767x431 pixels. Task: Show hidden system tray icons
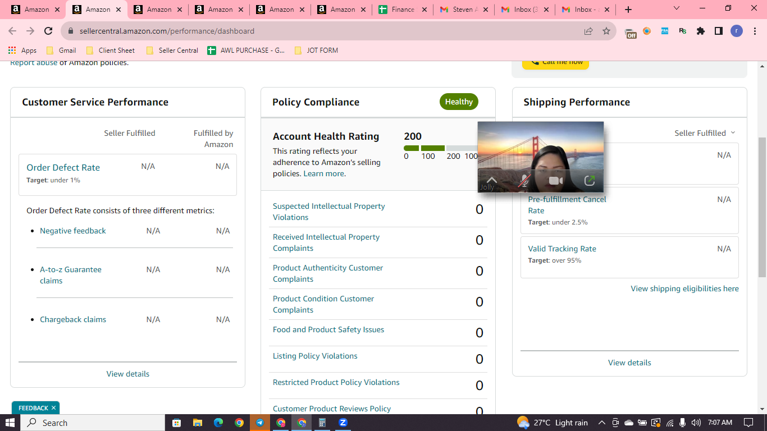pos(602,423)
